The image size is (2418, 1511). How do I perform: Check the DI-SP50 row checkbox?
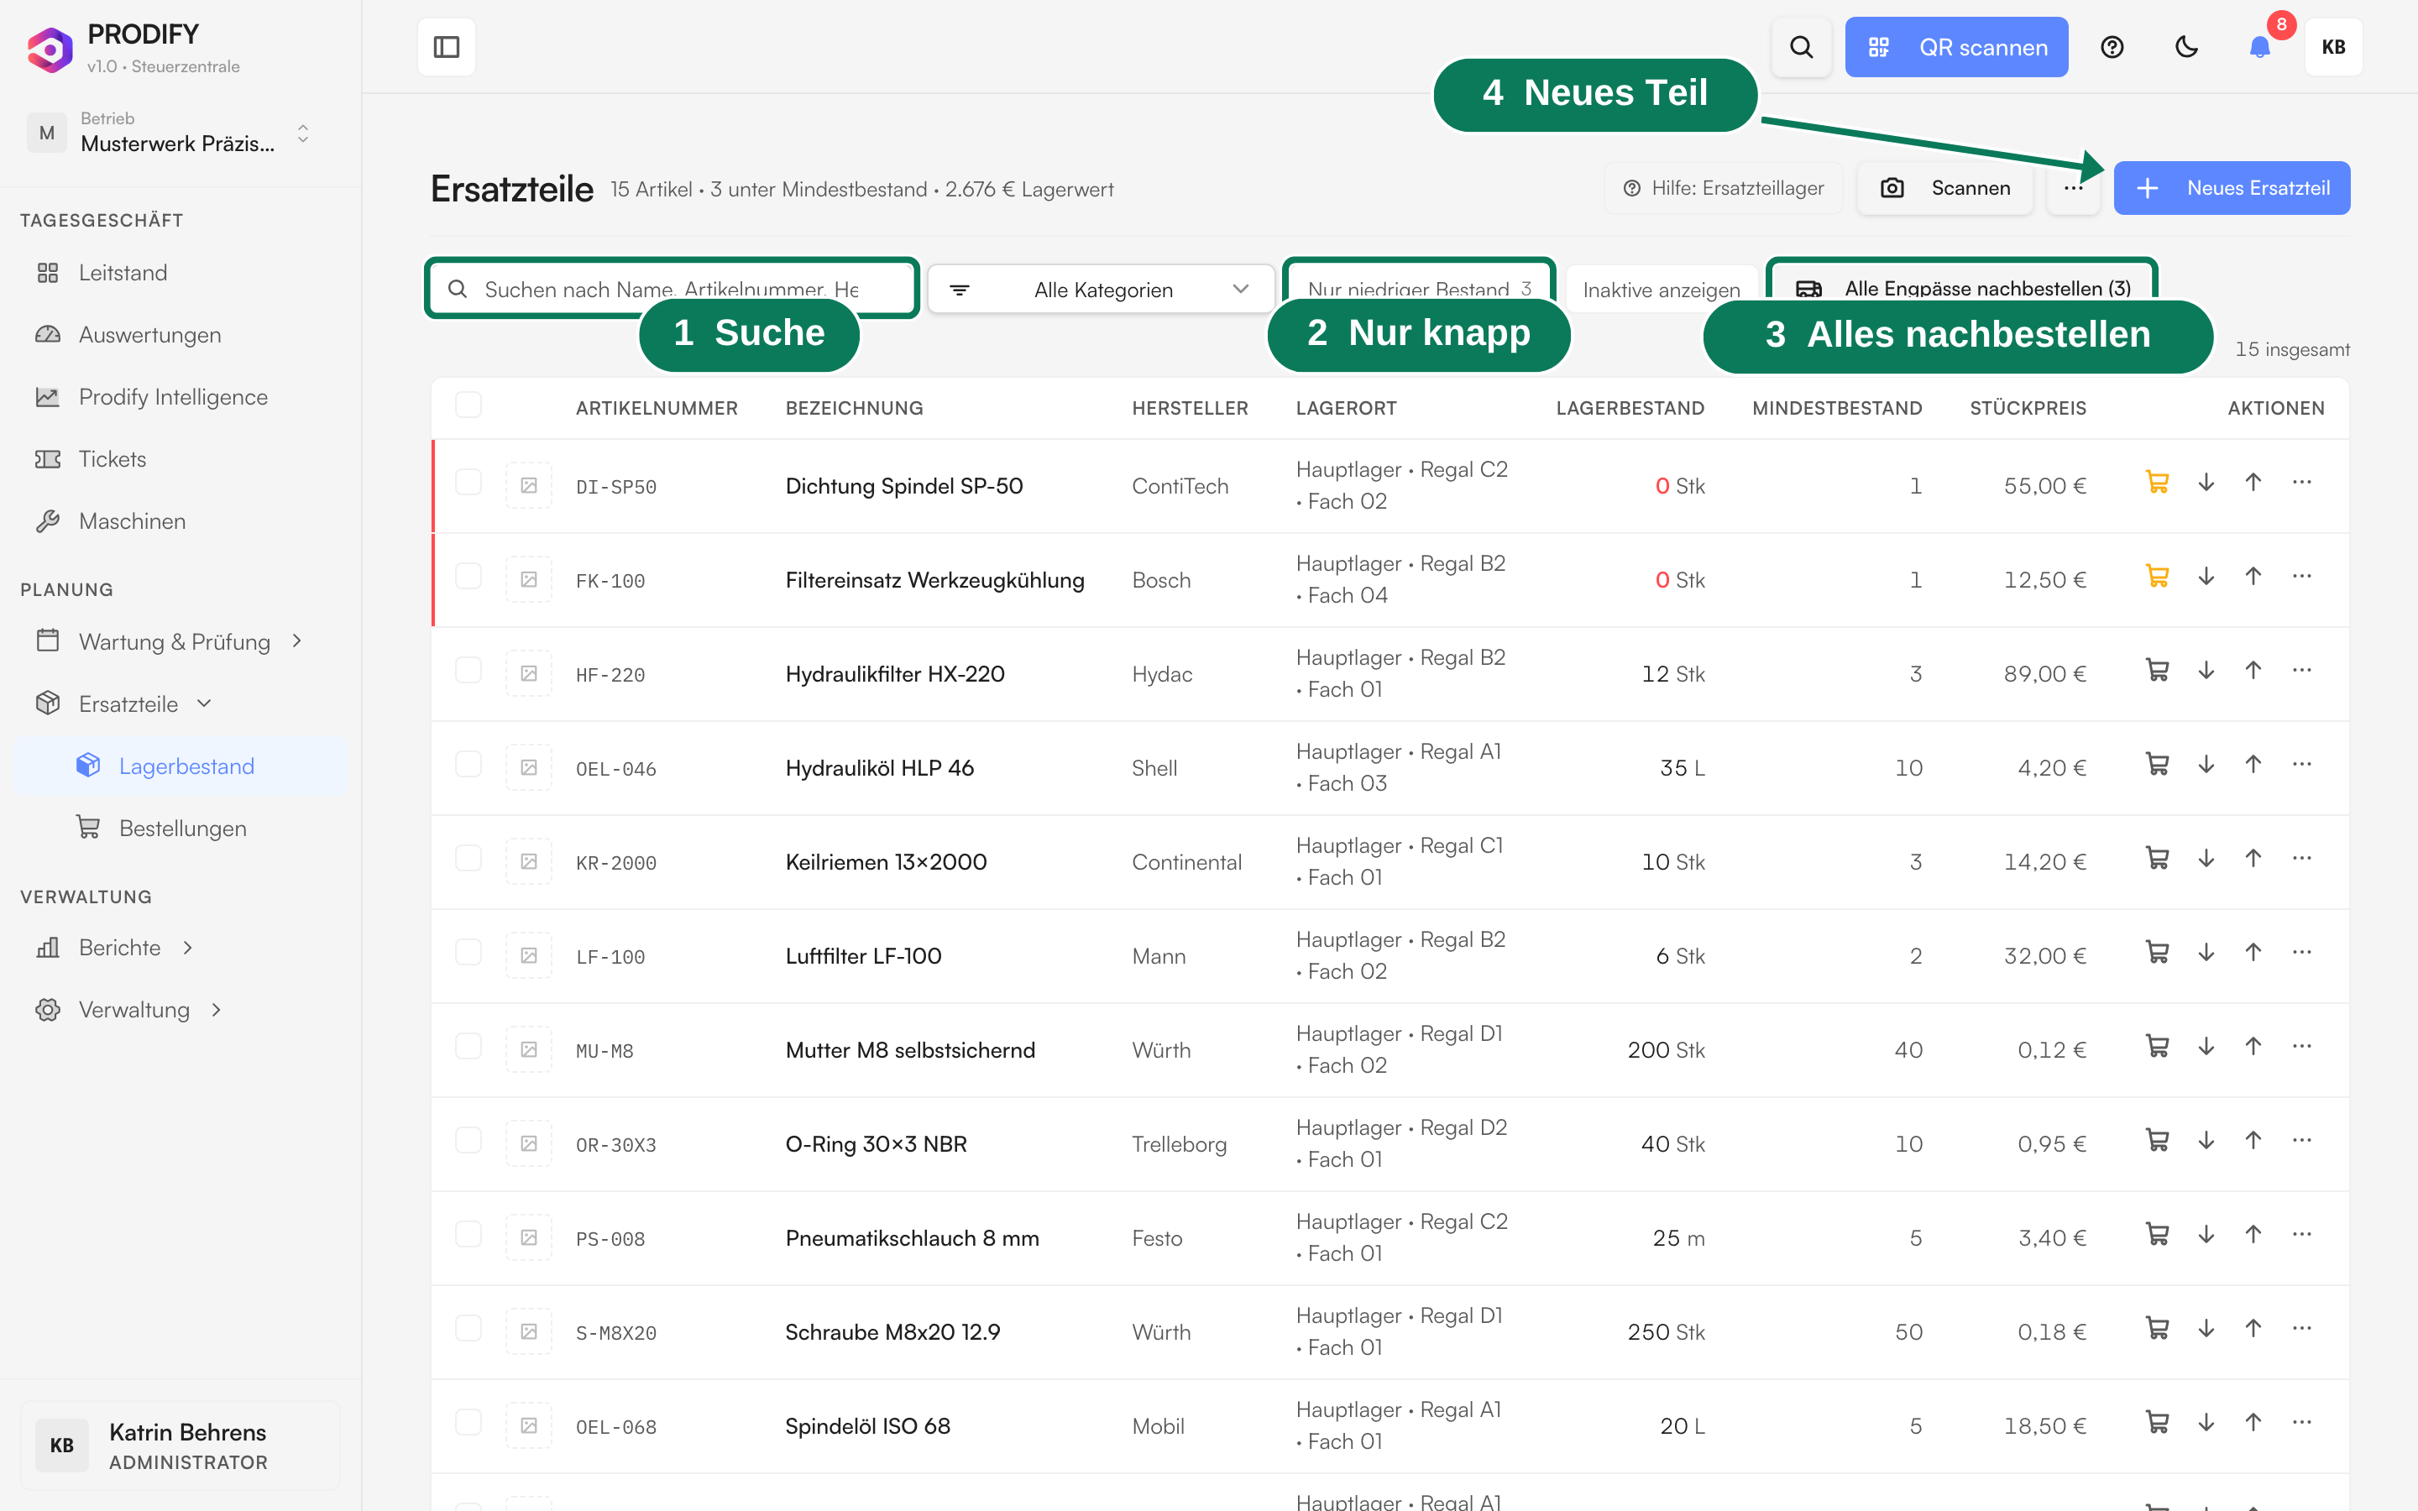click(468, 483)
